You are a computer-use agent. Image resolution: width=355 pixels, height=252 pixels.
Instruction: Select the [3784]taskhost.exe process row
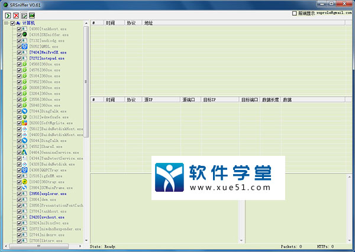pyautogui.click(x=47, y=211)
